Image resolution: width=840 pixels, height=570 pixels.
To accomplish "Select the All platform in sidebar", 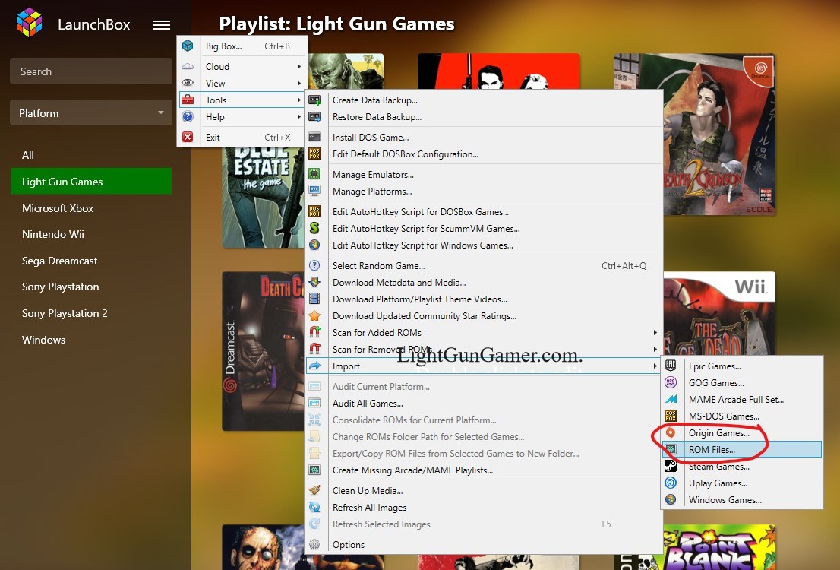I will point(91,155).
